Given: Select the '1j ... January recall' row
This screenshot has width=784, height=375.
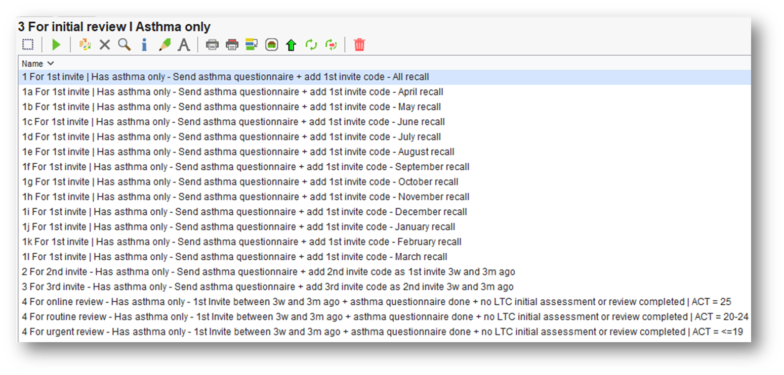Looking at the screenshot, I should [x=385, y=227].
